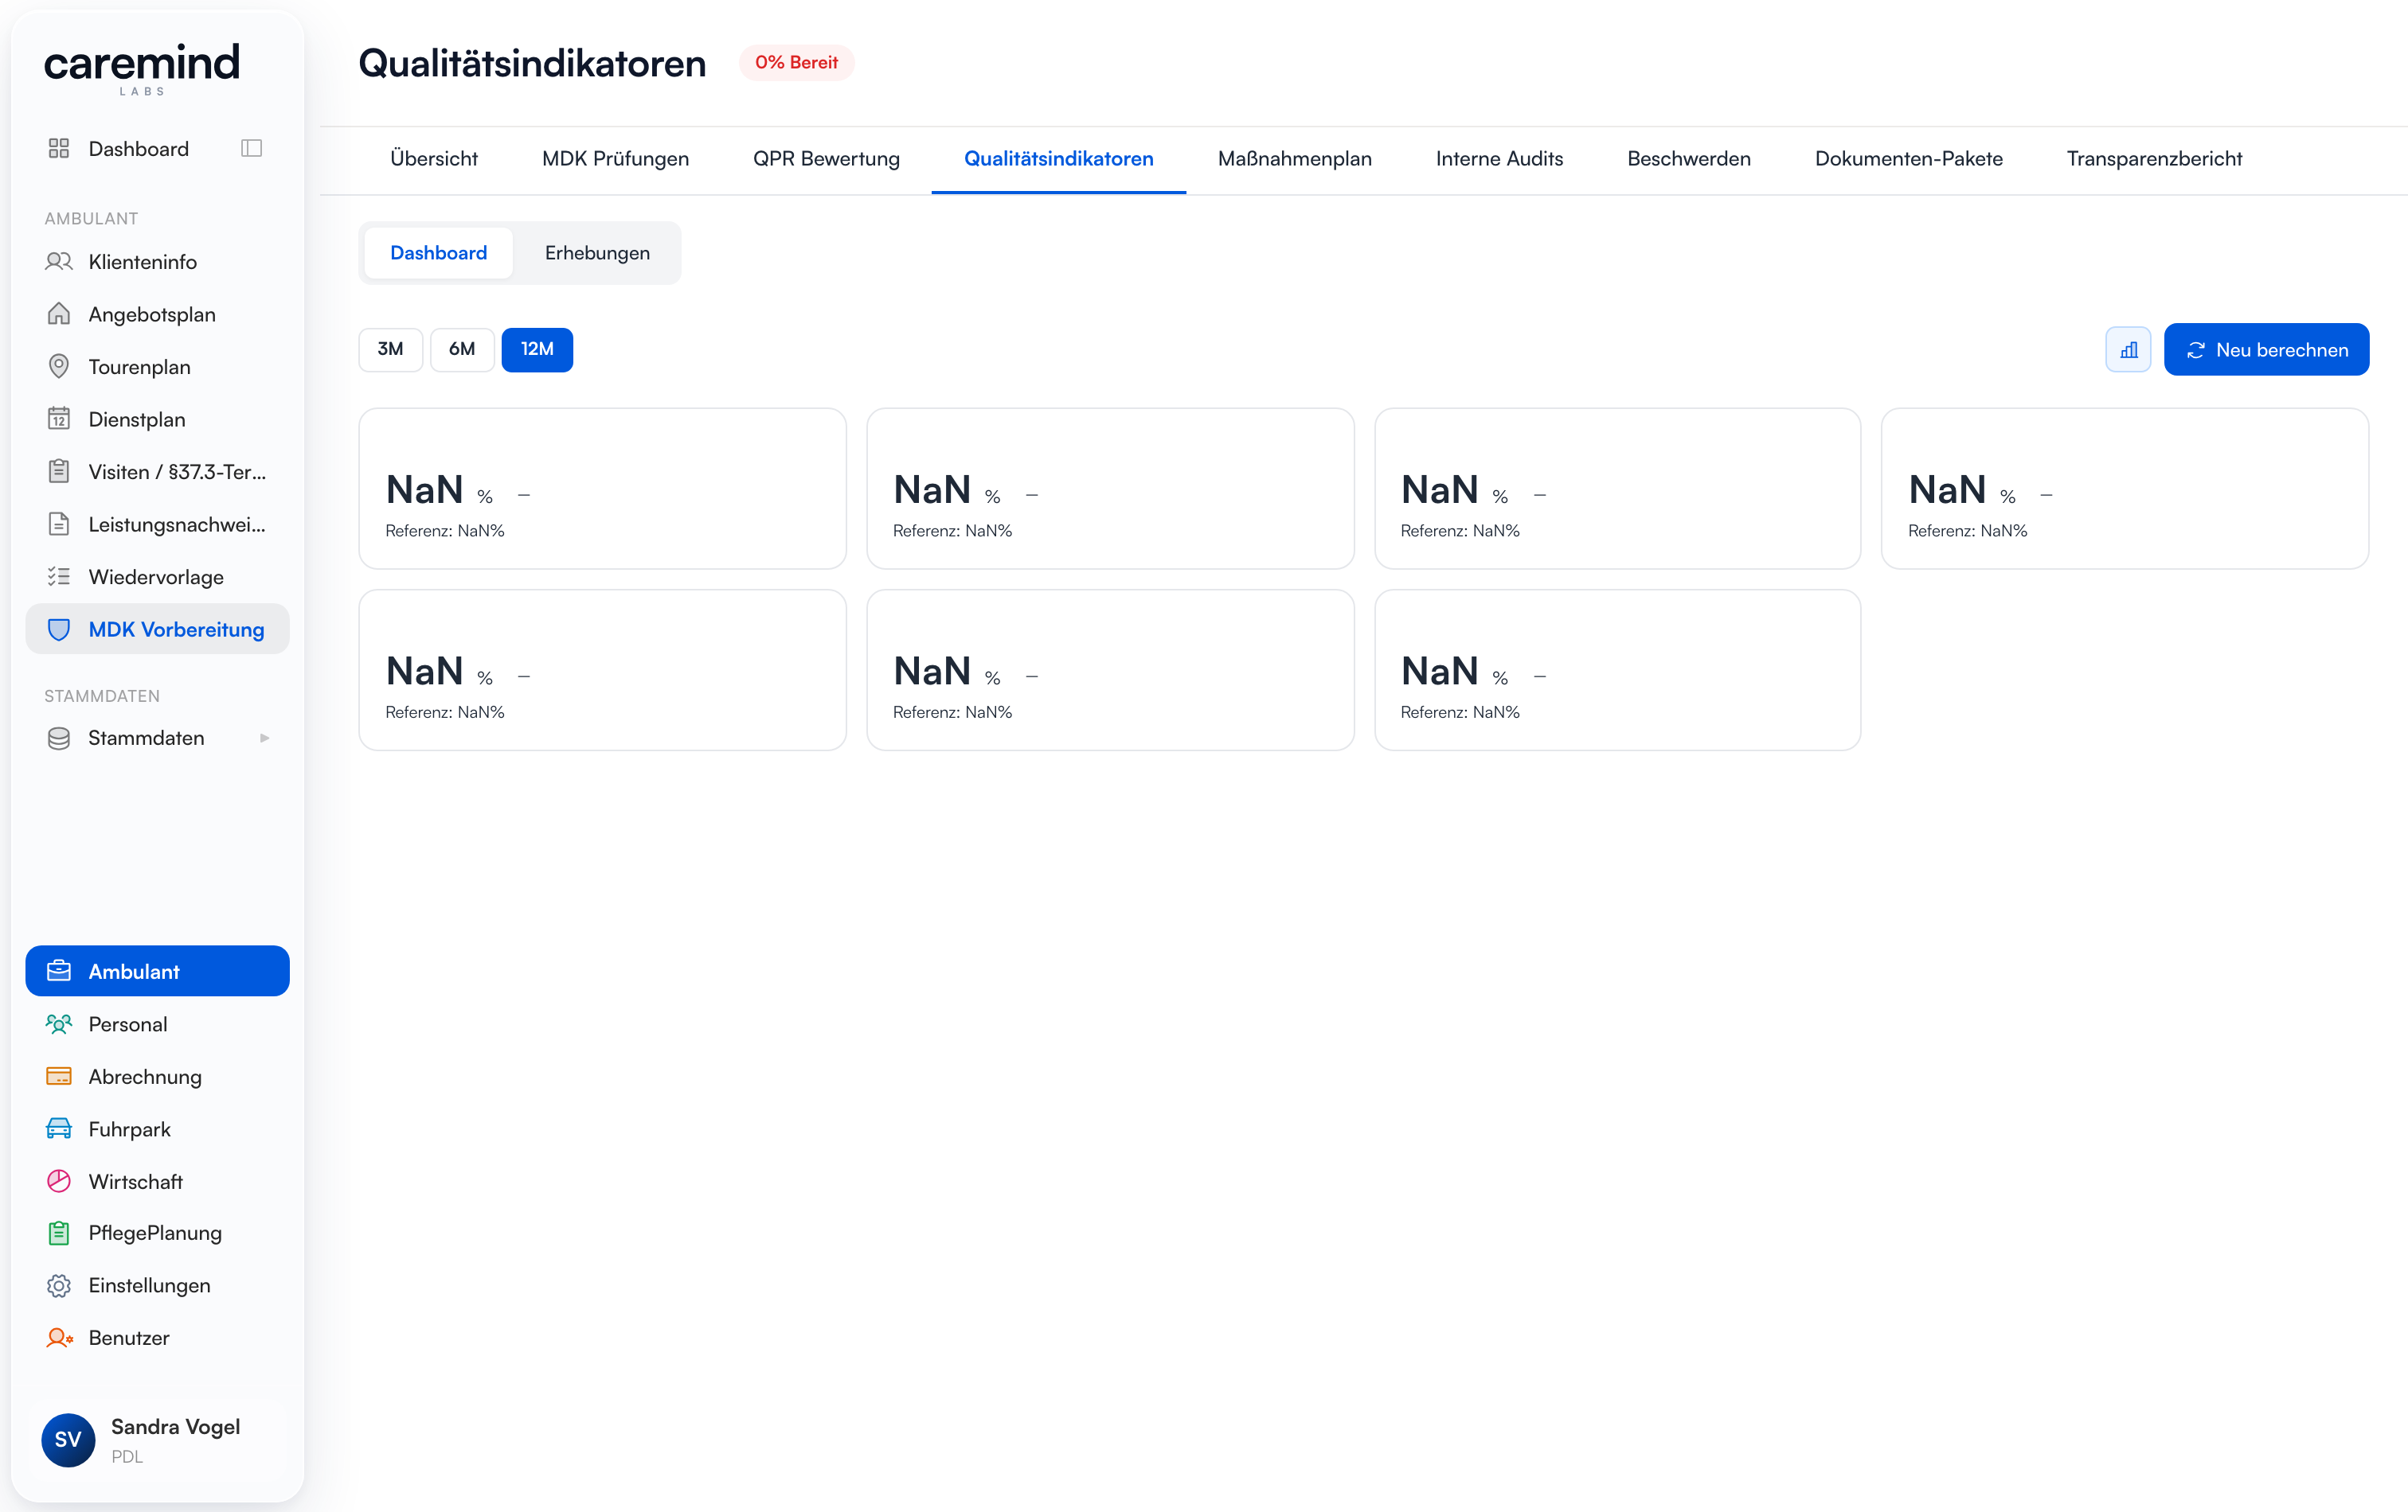
Task: Open the Wiedervorlage sidebar link
Action: tap(157, 577)
